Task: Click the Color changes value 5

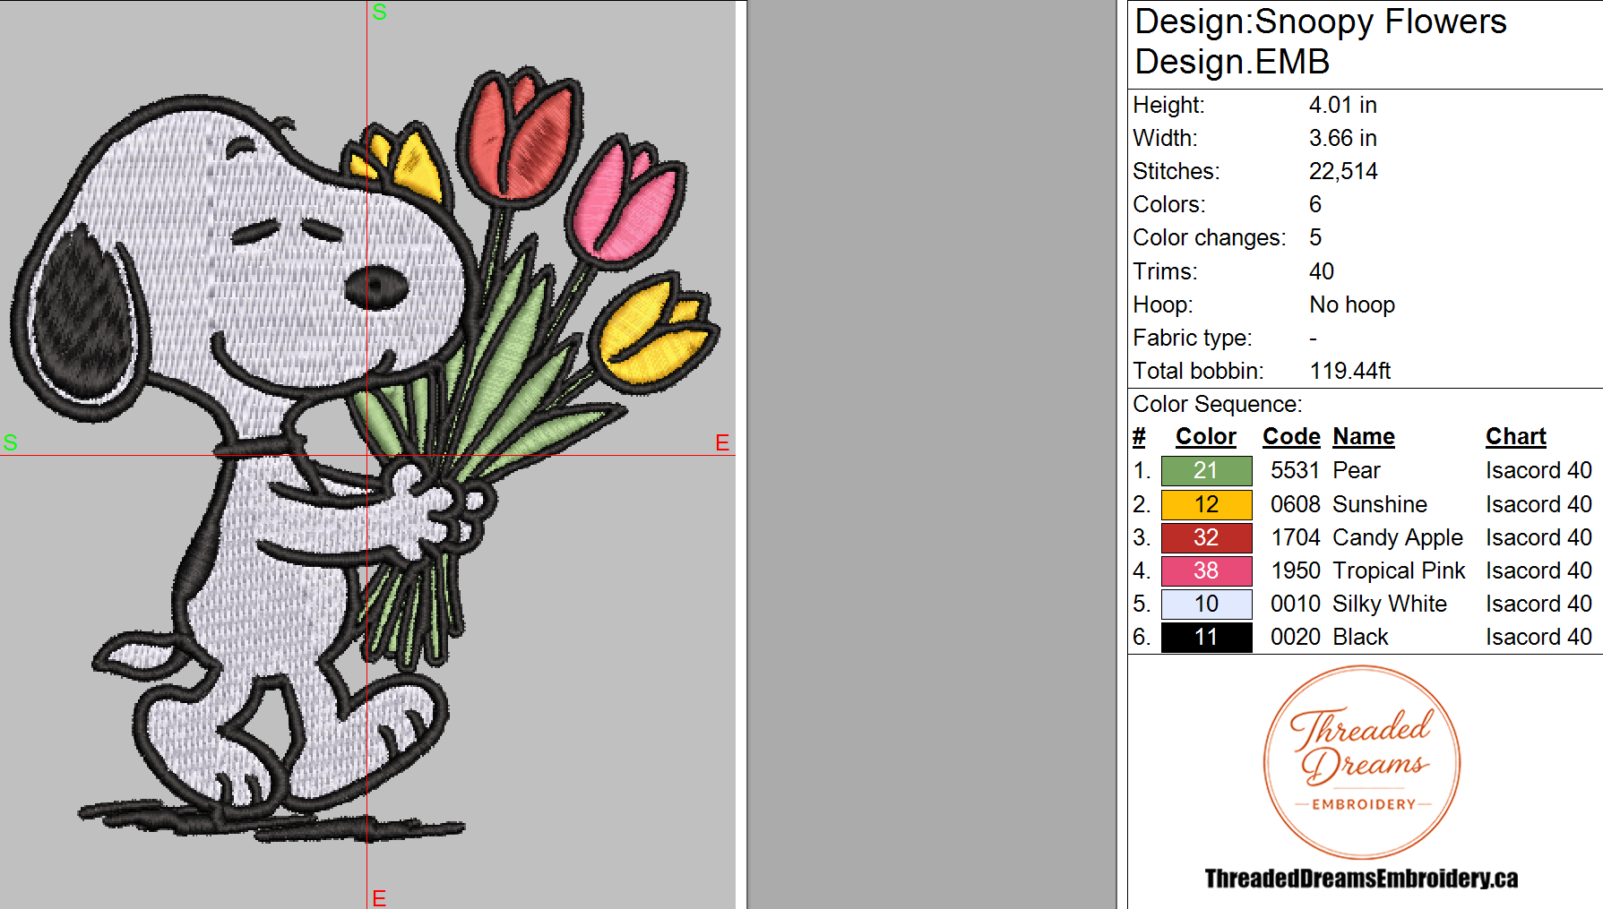Action: [1315, 237]
